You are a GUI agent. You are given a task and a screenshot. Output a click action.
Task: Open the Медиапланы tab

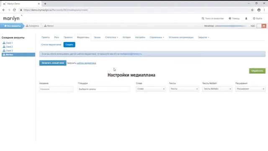(83, 37)
